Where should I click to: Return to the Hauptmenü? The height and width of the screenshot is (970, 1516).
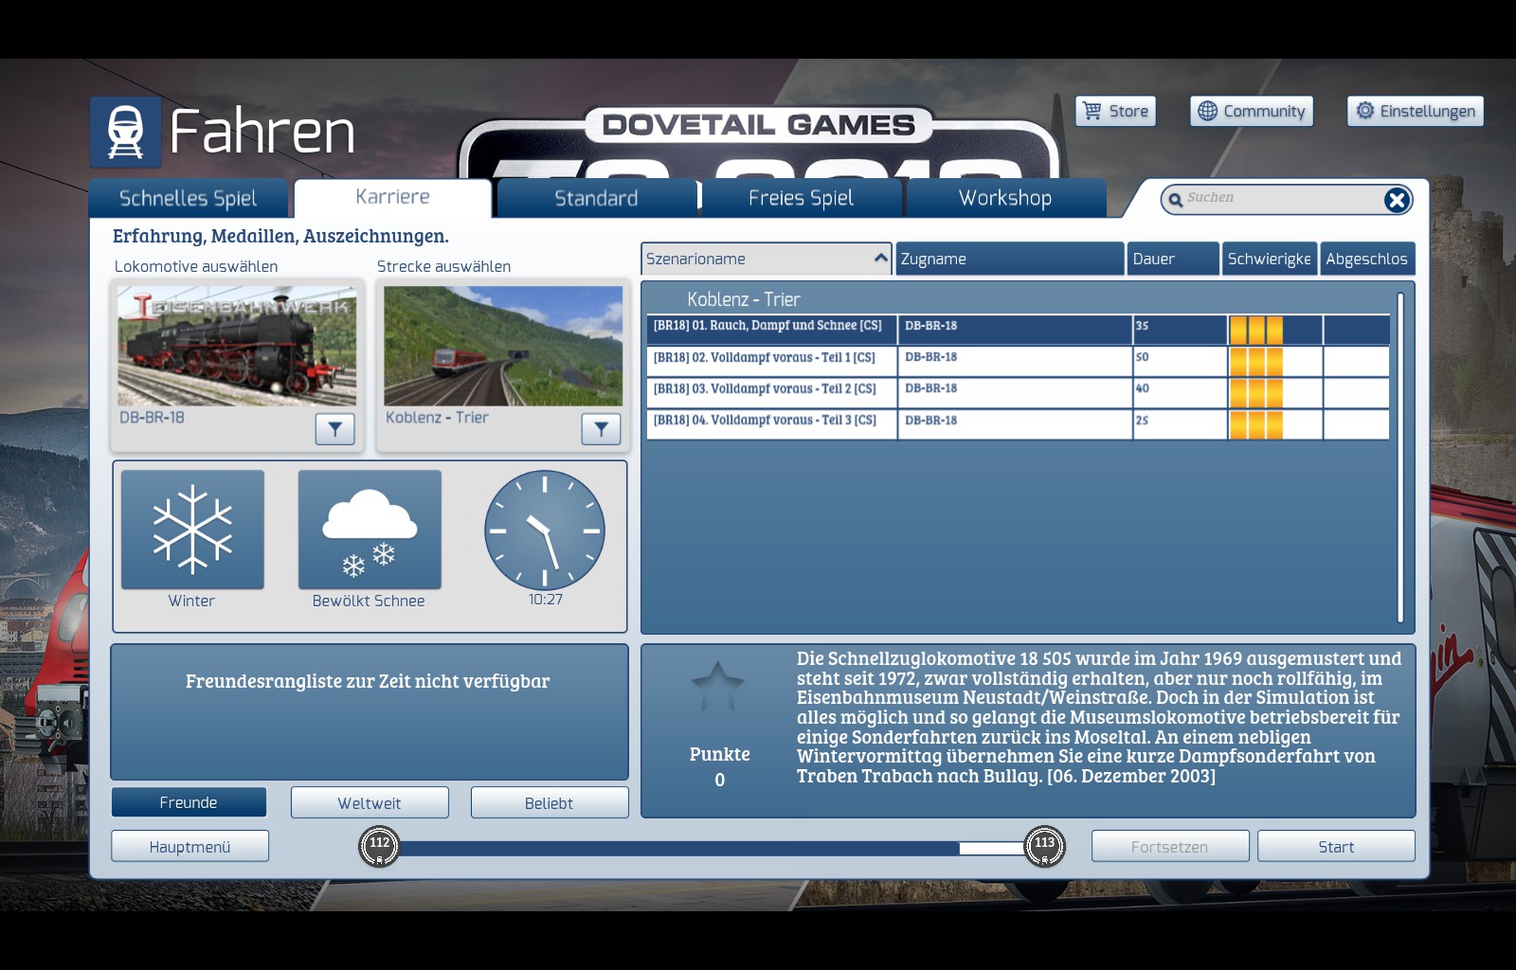click(x=189, y=846)
